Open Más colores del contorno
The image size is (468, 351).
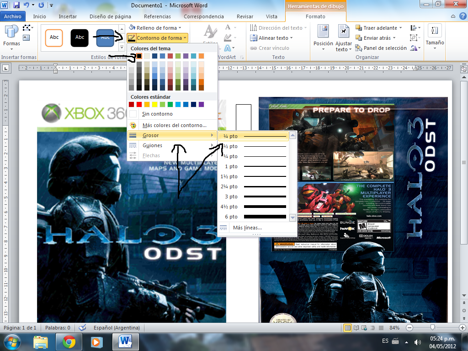[172, 125]
